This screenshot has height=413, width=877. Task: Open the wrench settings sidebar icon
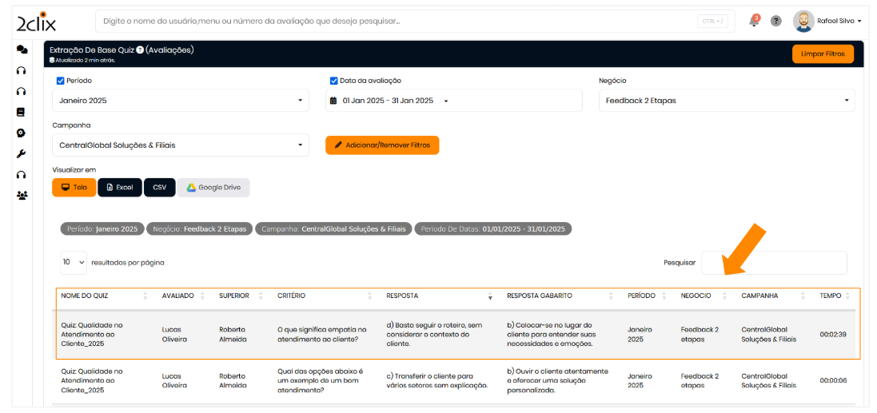click(x=22, y=153)
